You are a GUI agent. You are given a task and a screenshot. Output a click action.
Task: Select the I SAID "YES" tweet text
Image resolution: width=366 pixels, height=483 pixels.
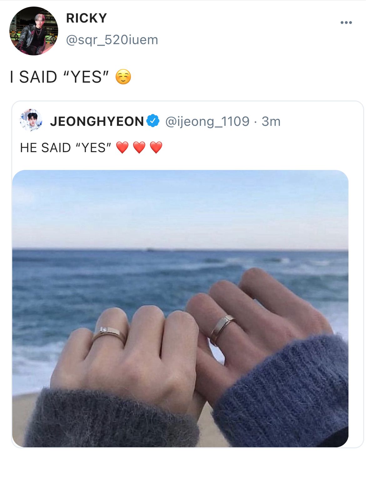click(x=59, y=77)
